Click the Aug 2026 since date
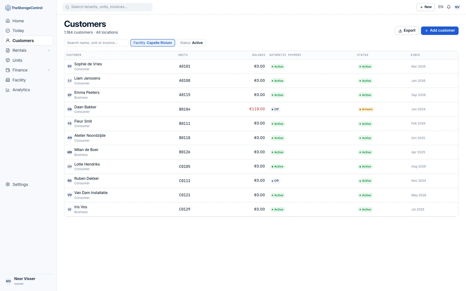 coord(419,166)
